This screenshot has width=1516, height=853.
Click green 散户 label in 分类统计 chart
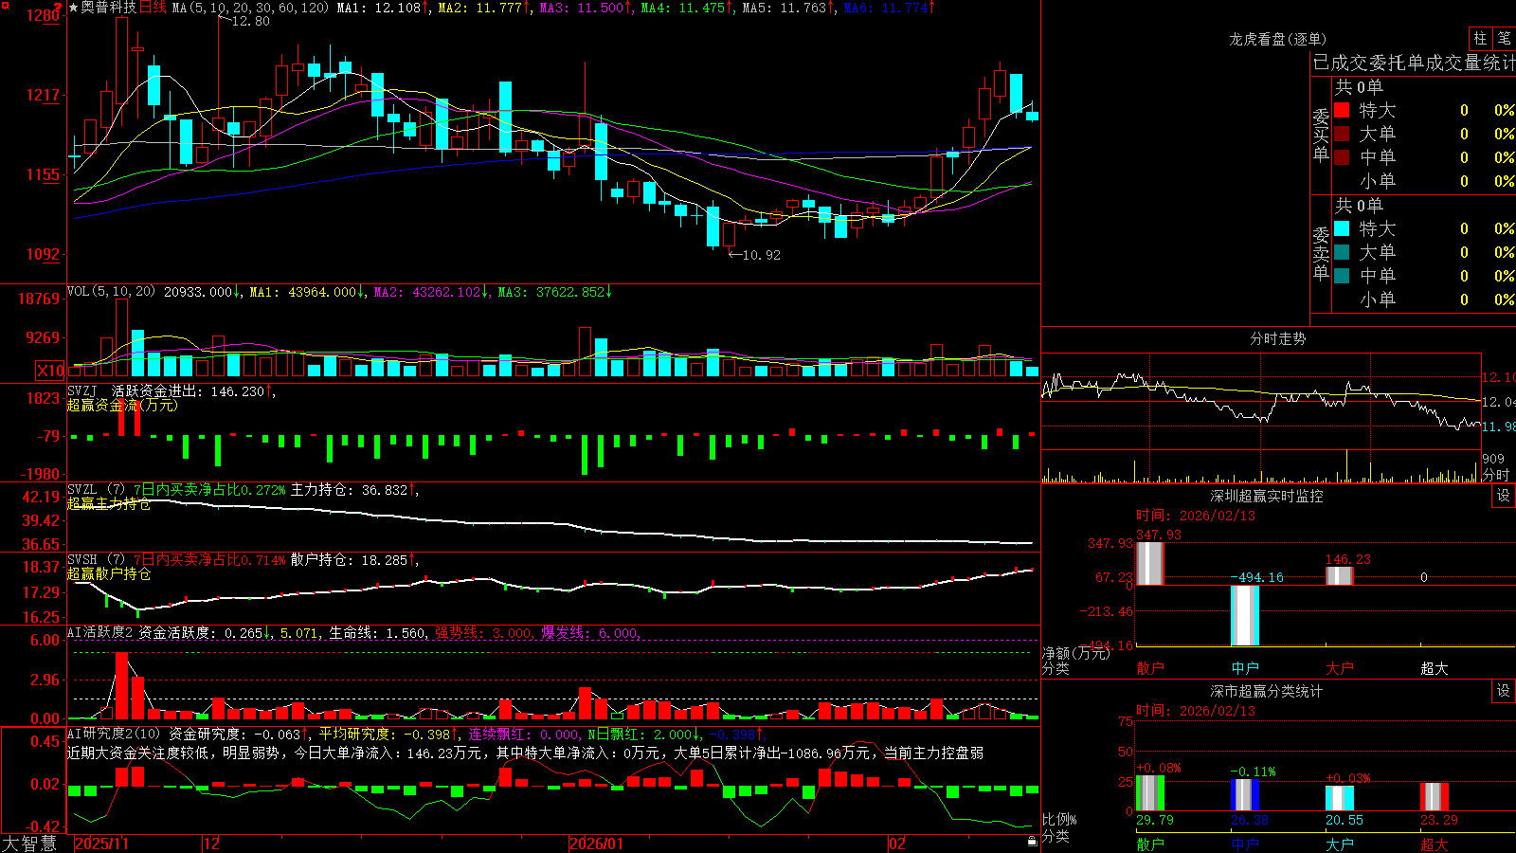1150,844
